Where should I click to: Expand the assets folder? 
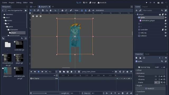tap(4, 21)
